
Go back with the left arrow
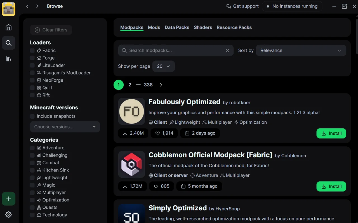click(x=27, y=6)
